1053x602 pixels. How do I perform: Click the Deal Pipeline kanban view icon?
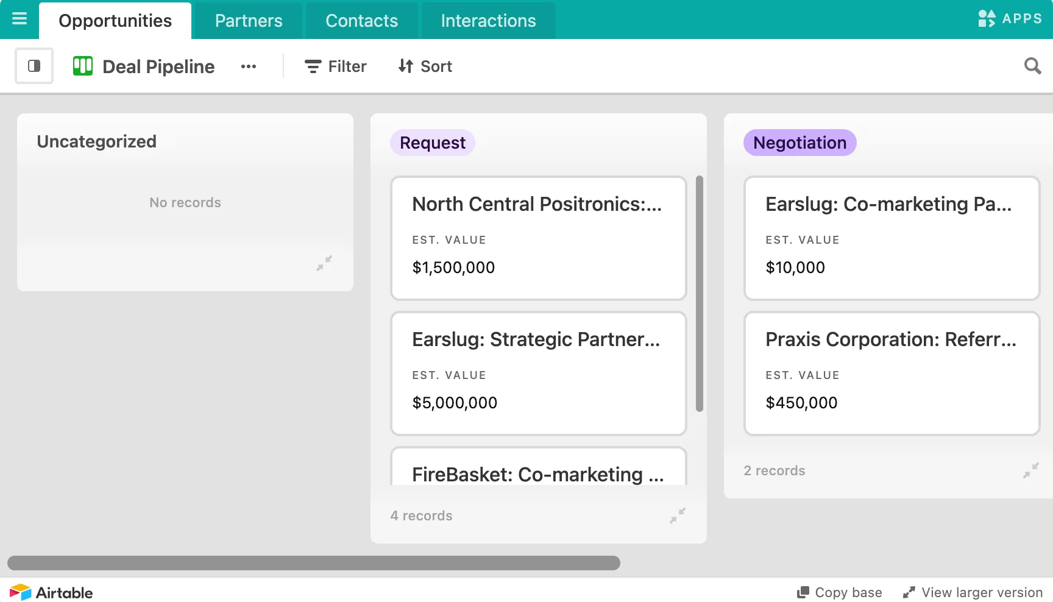click(x=83, y=66)
